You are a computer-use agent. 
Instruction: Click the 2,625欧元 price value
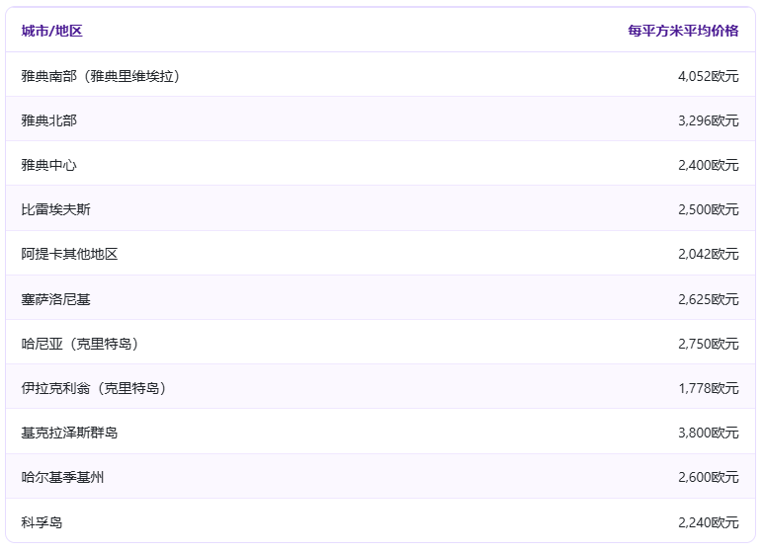click(708, 299)
